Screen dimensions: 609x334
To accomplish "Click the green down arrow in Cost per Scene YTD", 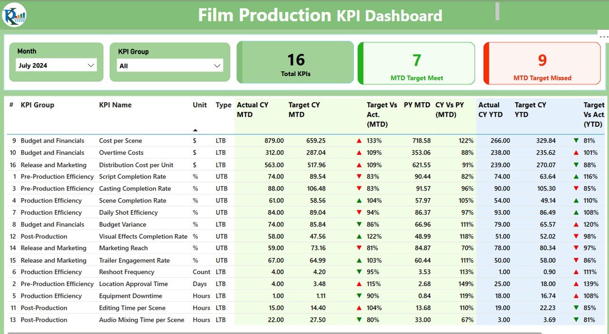I will 576,141.
